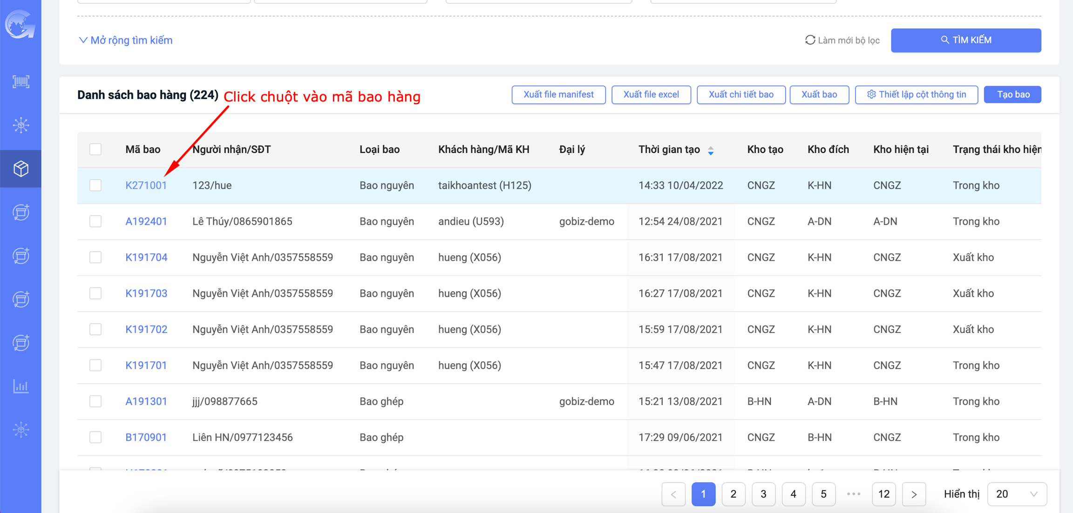1073x513 pixels.
Task: Click the sort arrows on Thời gian tạo
Action: tap(711, 150)
